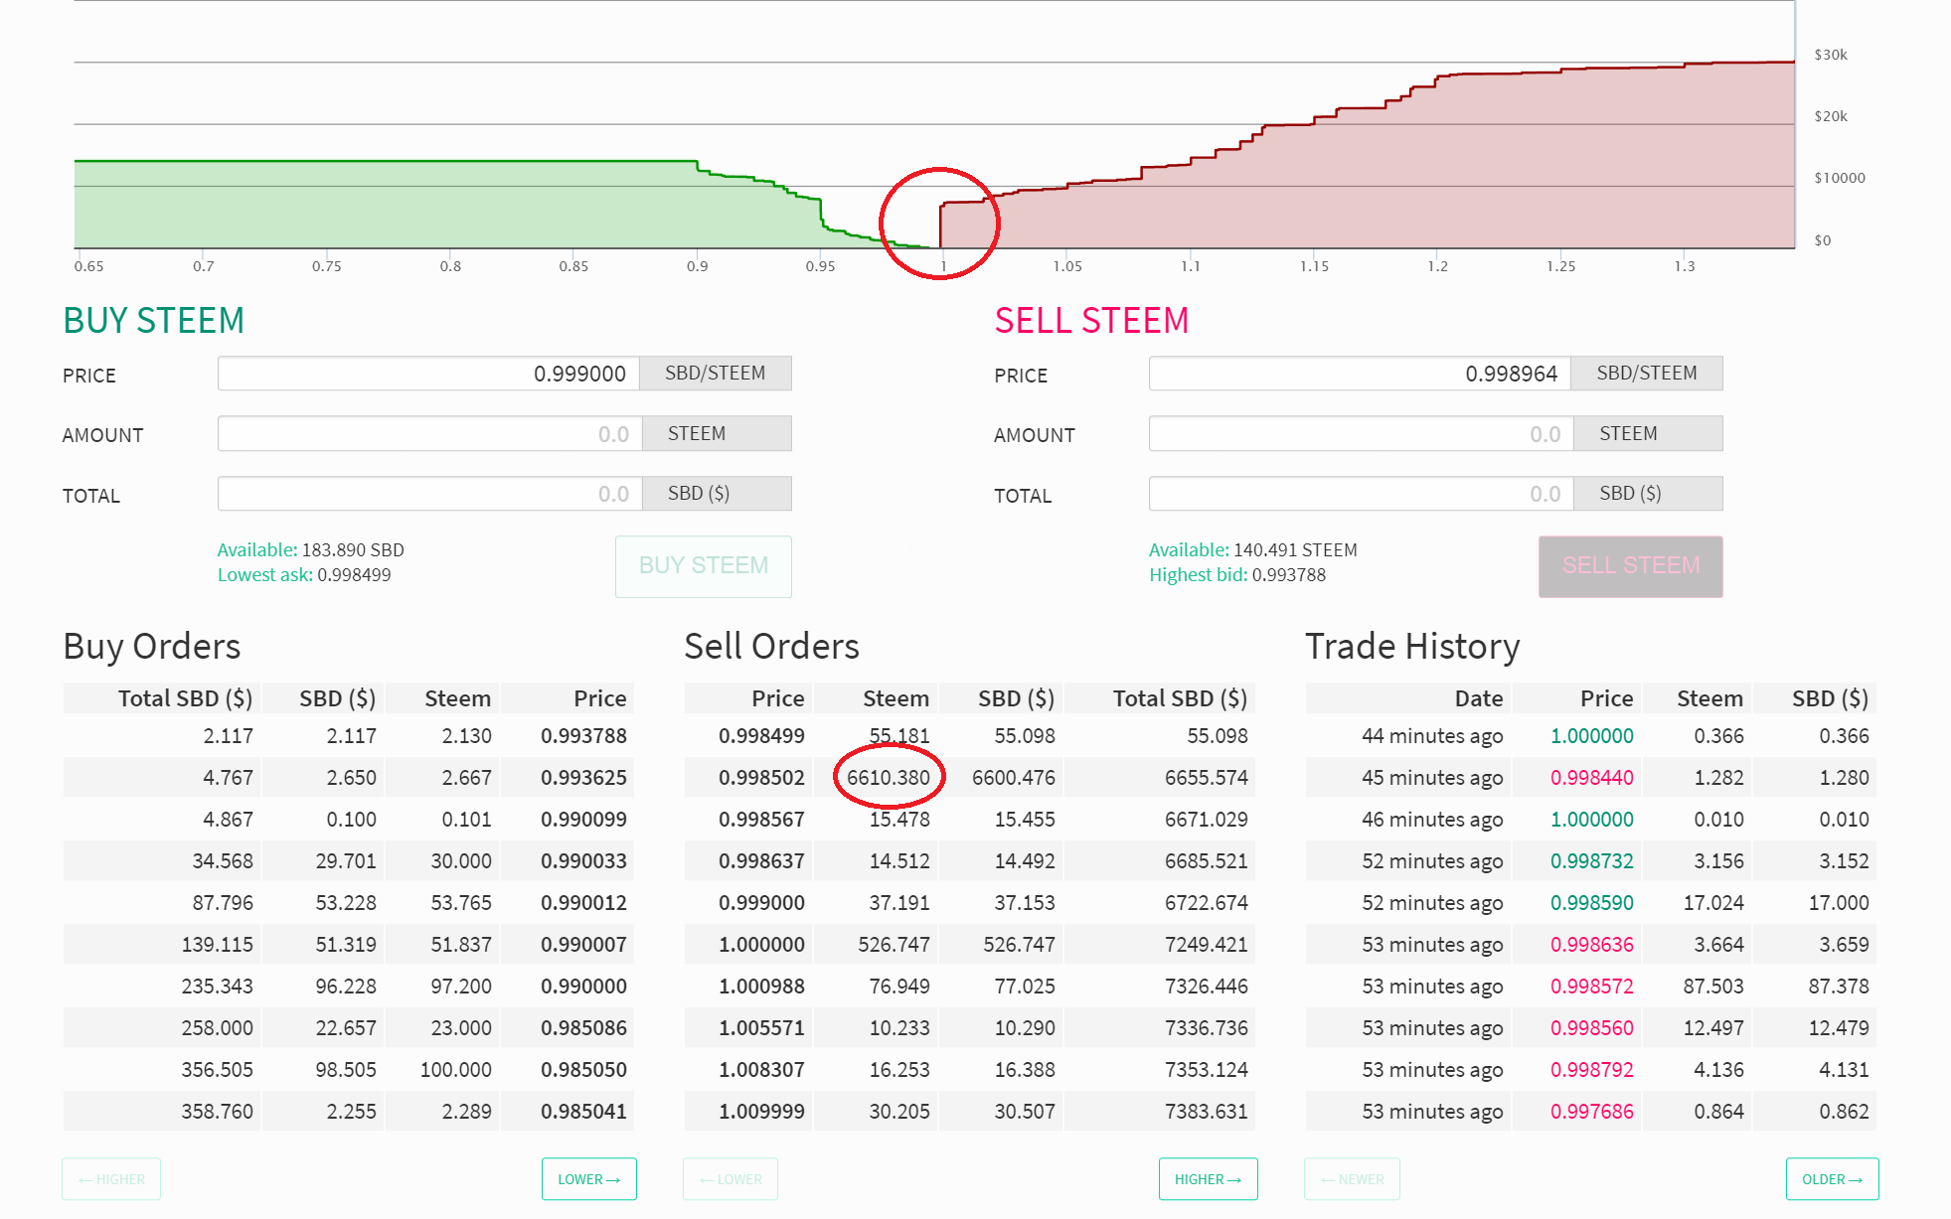
Task: Click the Highest bid value 0.993788
Action: pyautogui.click(x=1289, y=575)
